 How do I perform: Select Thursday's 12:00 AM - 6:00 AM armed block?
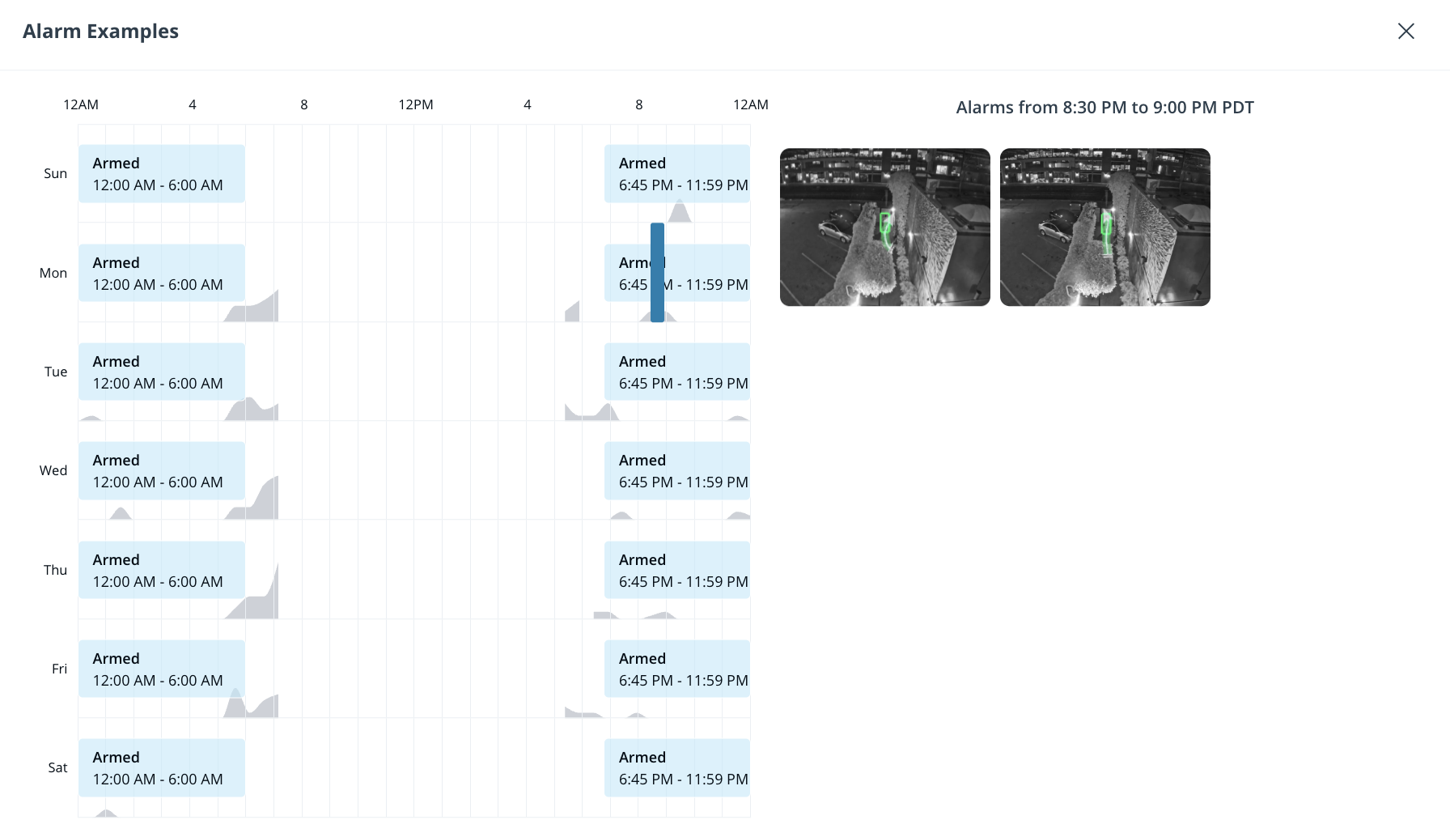pos(162,570)
